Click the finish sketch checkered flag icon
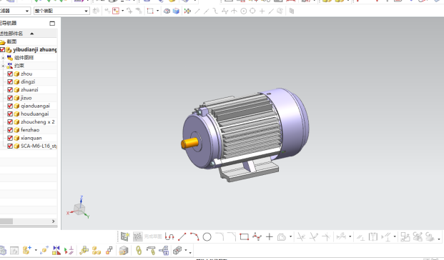Image resolution: width=444 pixels, height=260 pixels. (138, 236)
